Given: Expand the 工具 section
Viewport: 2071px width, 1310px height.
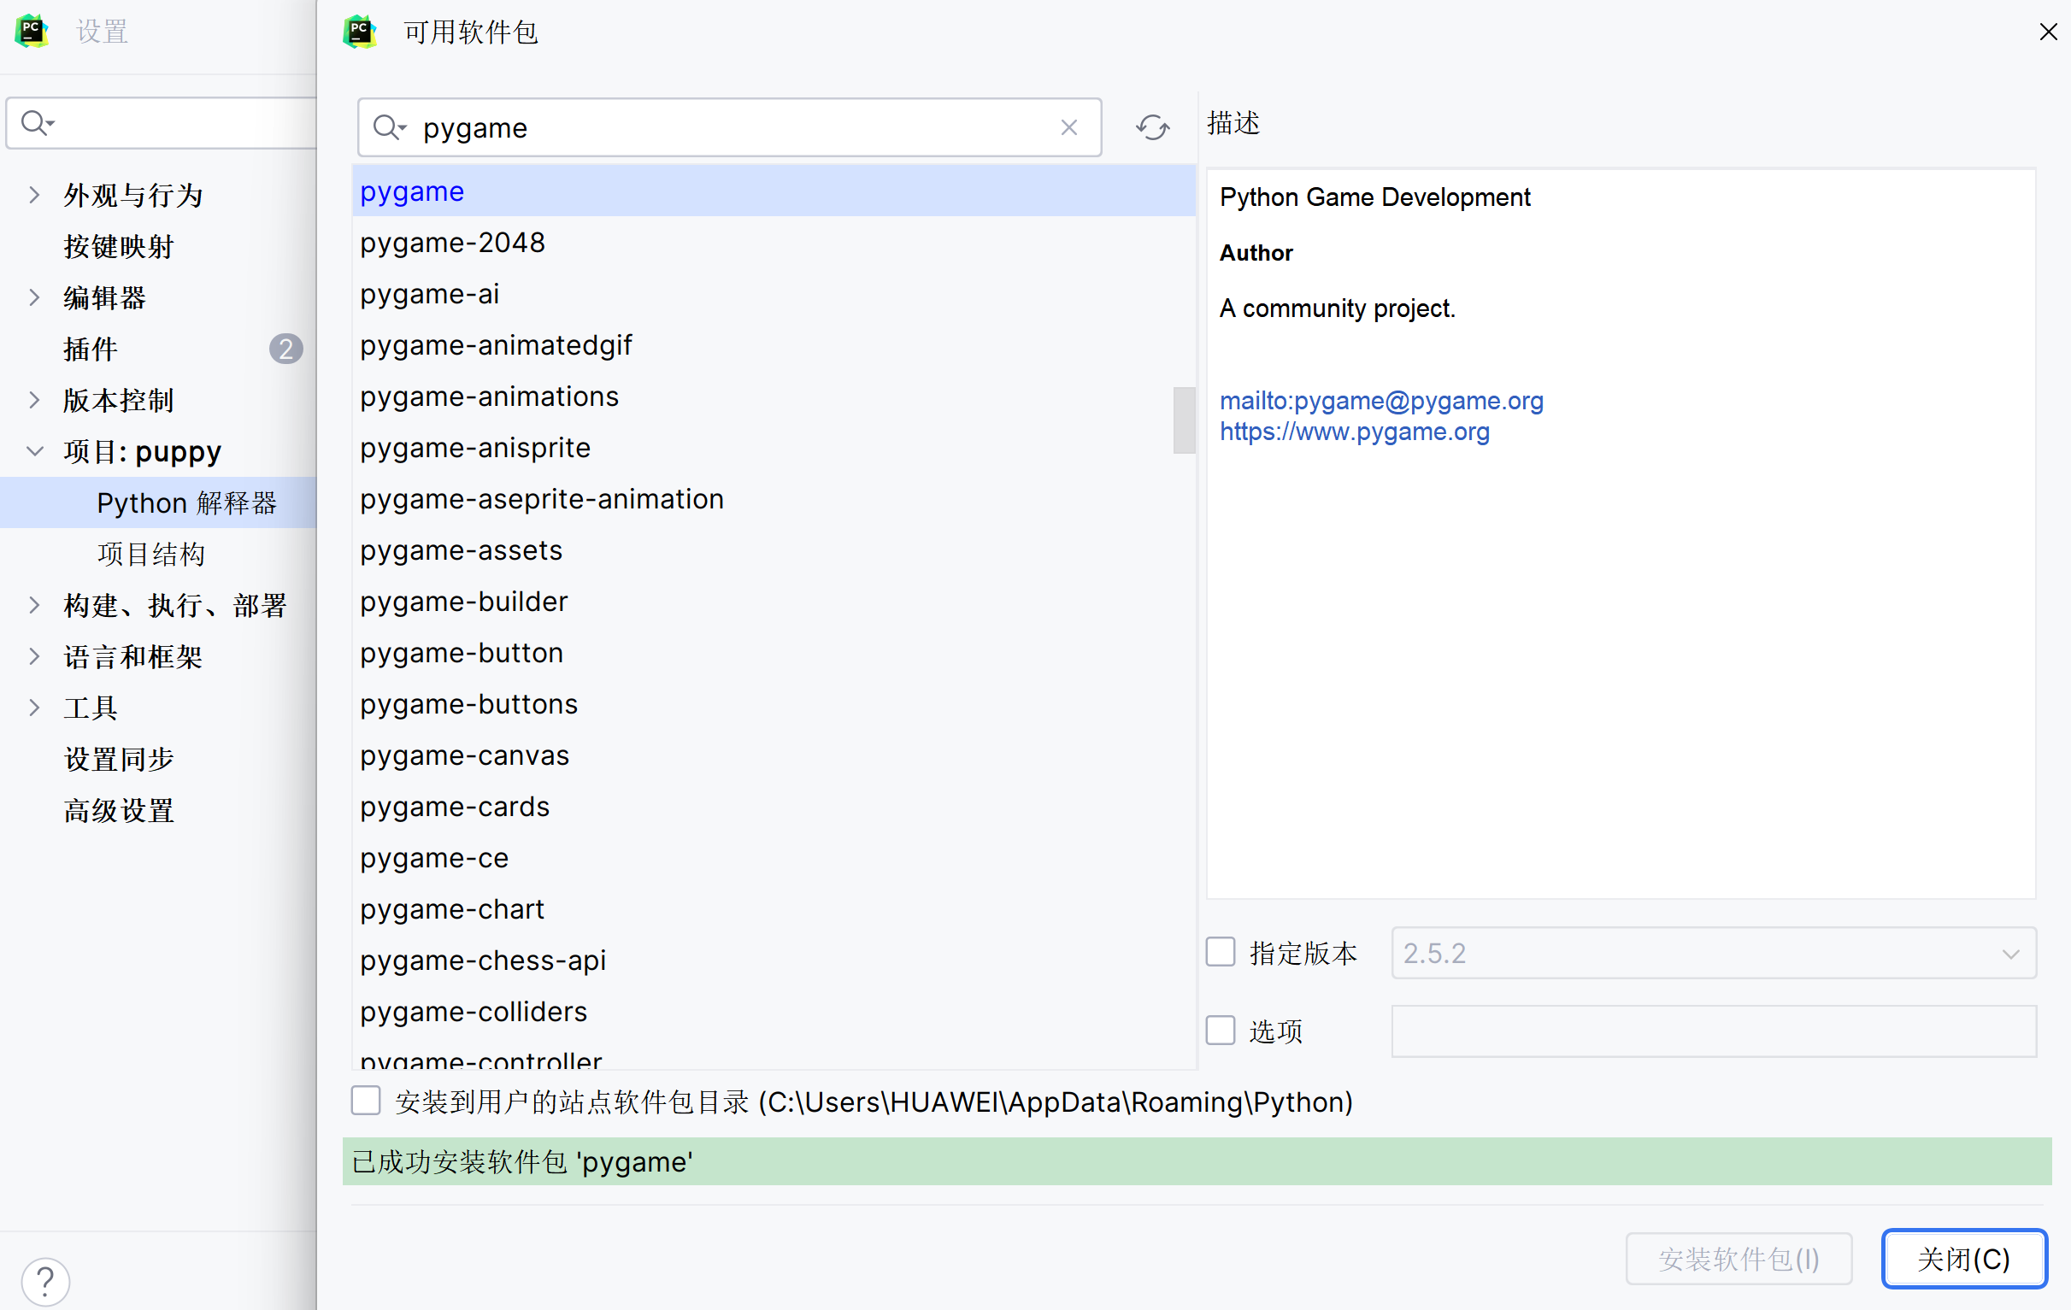Looking at the screenshot, I should pos(34,708).
